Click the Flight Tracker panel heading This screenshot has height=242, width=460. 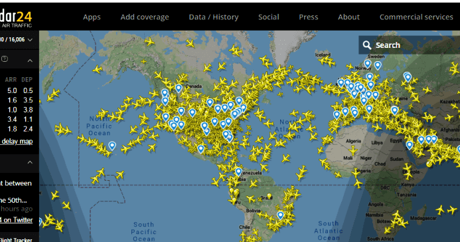[x=16, y=240]
